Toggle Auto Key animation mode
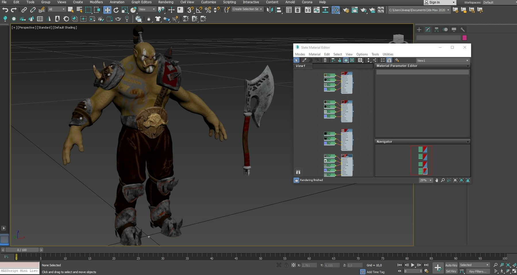Image resolution: width=517 pixels, height=275 pixels. point(451,265)
